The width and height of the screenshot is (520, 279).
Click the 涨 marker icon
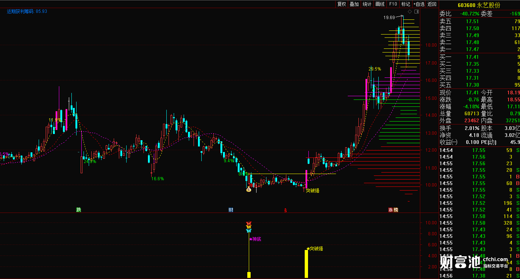tap(390, 210)
